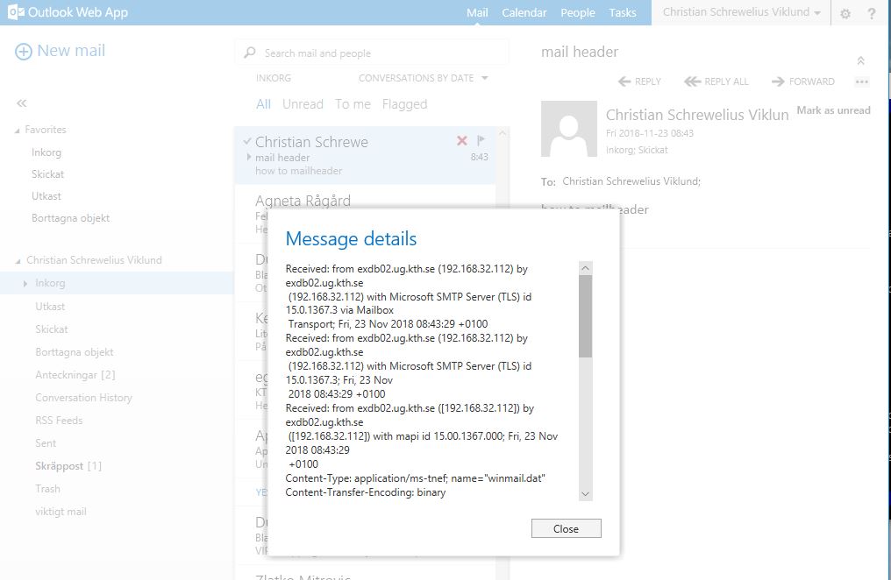Click the search magnifier in the search box
Viewport: 891px width, 580px height.
248,52
